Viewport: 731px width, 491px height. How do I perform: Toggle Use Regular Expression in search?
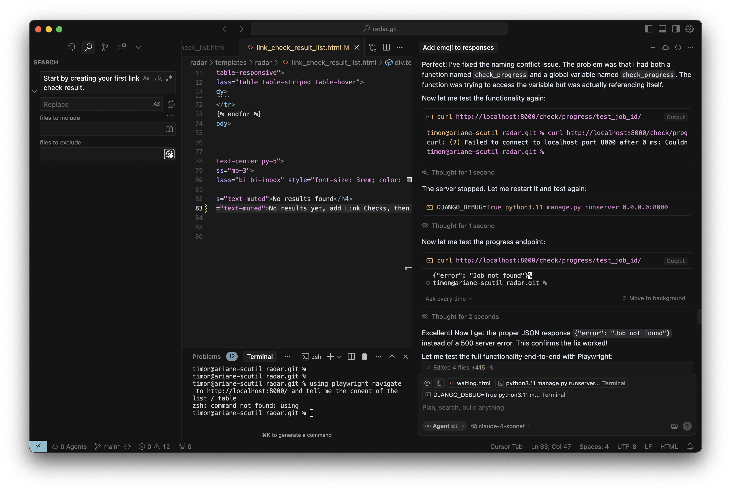coord(169,78)
